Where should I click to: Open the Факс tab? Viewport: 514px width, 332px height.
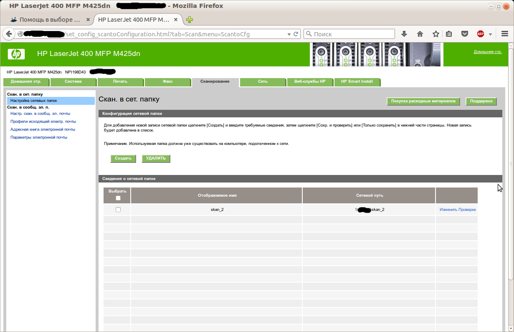167,81
